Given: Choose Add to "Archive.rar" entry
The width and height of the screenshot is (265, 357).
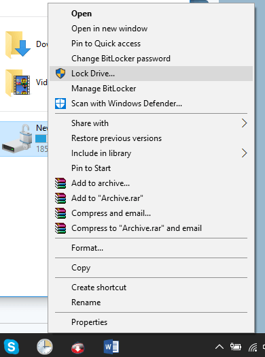Looking at the screenshot, I should (x=152, y=198).
